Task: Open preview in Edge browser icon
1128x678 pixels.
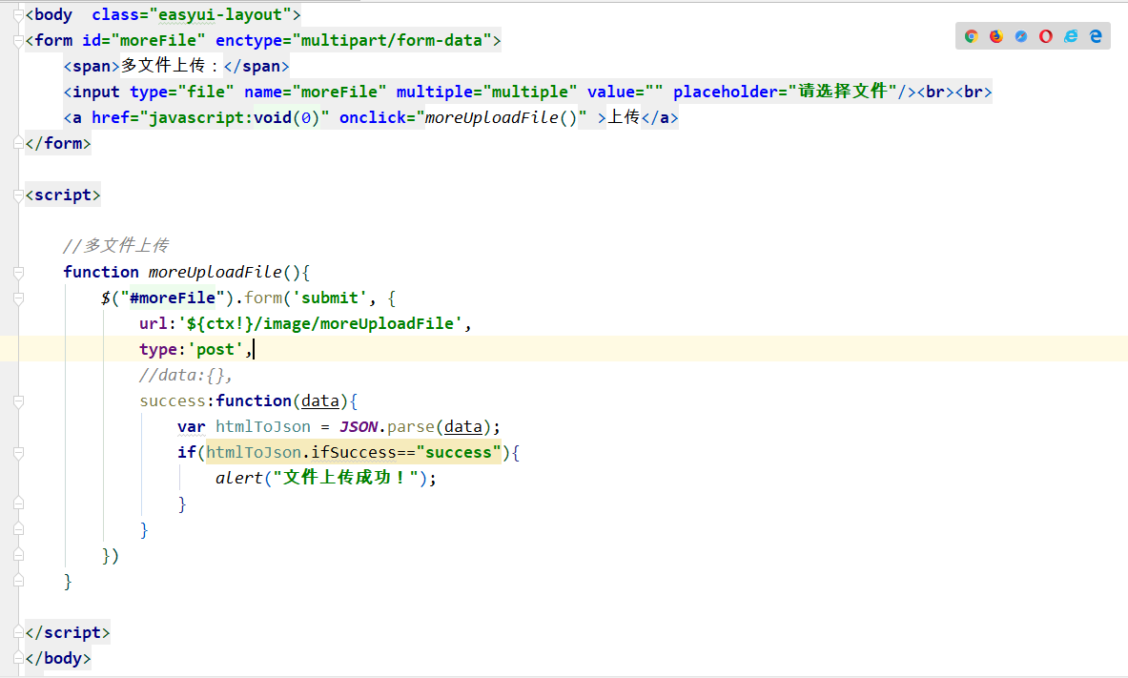Action: pos(1096,36)
